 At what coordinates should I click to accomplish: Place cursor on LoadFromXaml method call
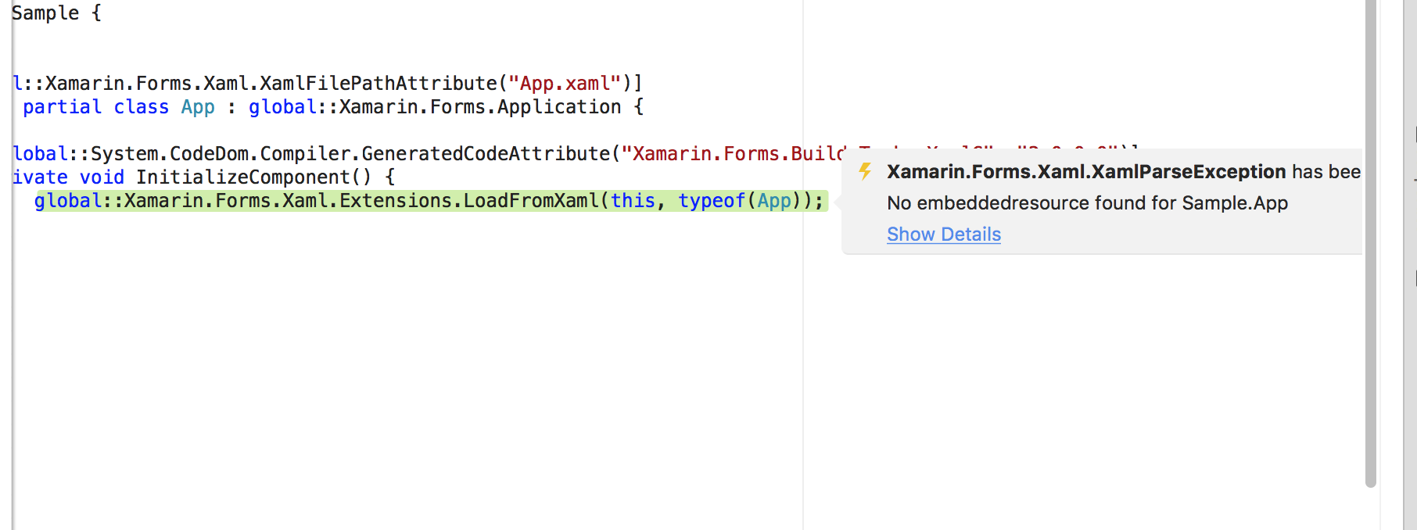pyautogui.click(x=531, y=201)
